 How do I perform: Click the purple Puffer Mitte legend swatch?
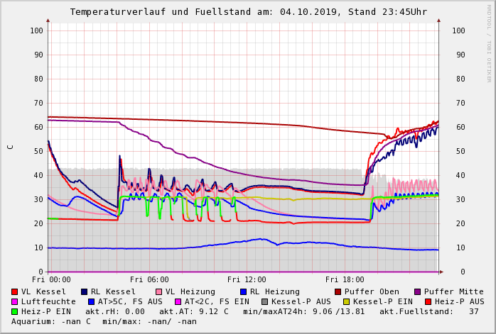[418, 291]
